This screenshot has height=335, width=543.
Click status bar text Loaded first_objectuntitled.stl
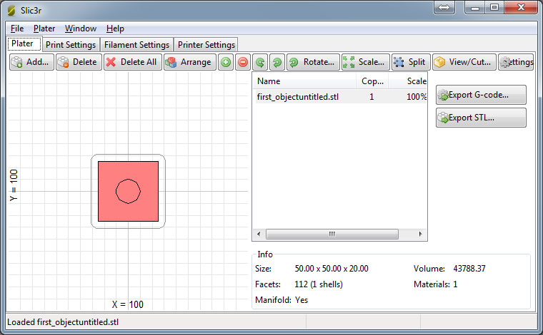(x=63, y=322)
